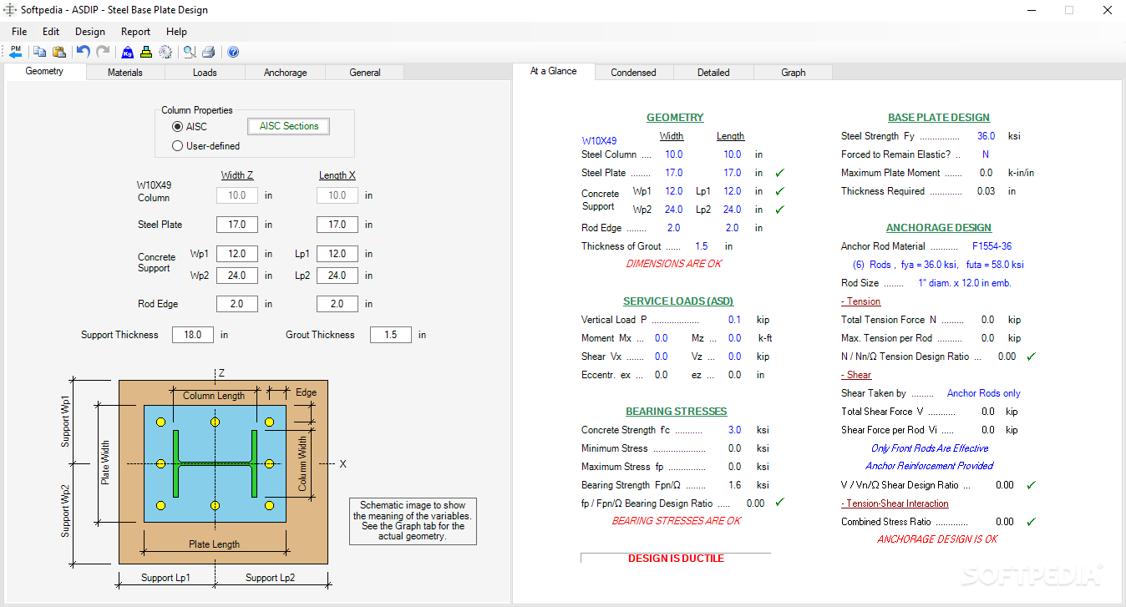The height and width of the screenshot is (607, 1126).
Task: Click the W10X49 label in results Geometry
Action: [599, 141]
